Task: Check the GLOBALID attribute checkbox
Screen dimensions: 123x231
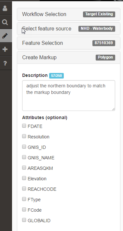Action: click(24, 220)
